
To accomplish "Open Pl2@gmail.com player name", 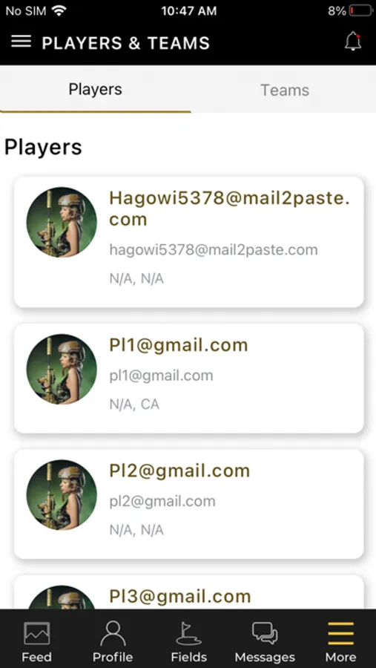I will tap(179, 471).
